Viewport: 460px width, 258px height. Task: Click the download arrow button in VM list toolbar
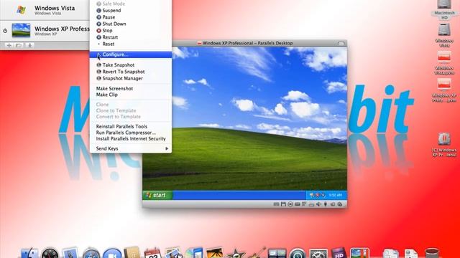pos(29,45)
